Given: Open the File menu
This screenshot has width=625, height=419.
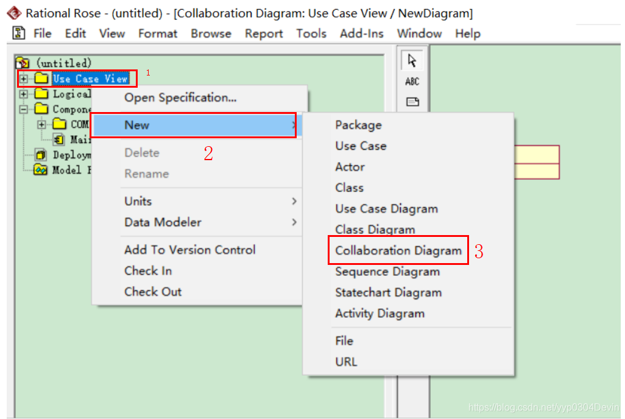Looking at the screenshot, I should pos(42,33).
